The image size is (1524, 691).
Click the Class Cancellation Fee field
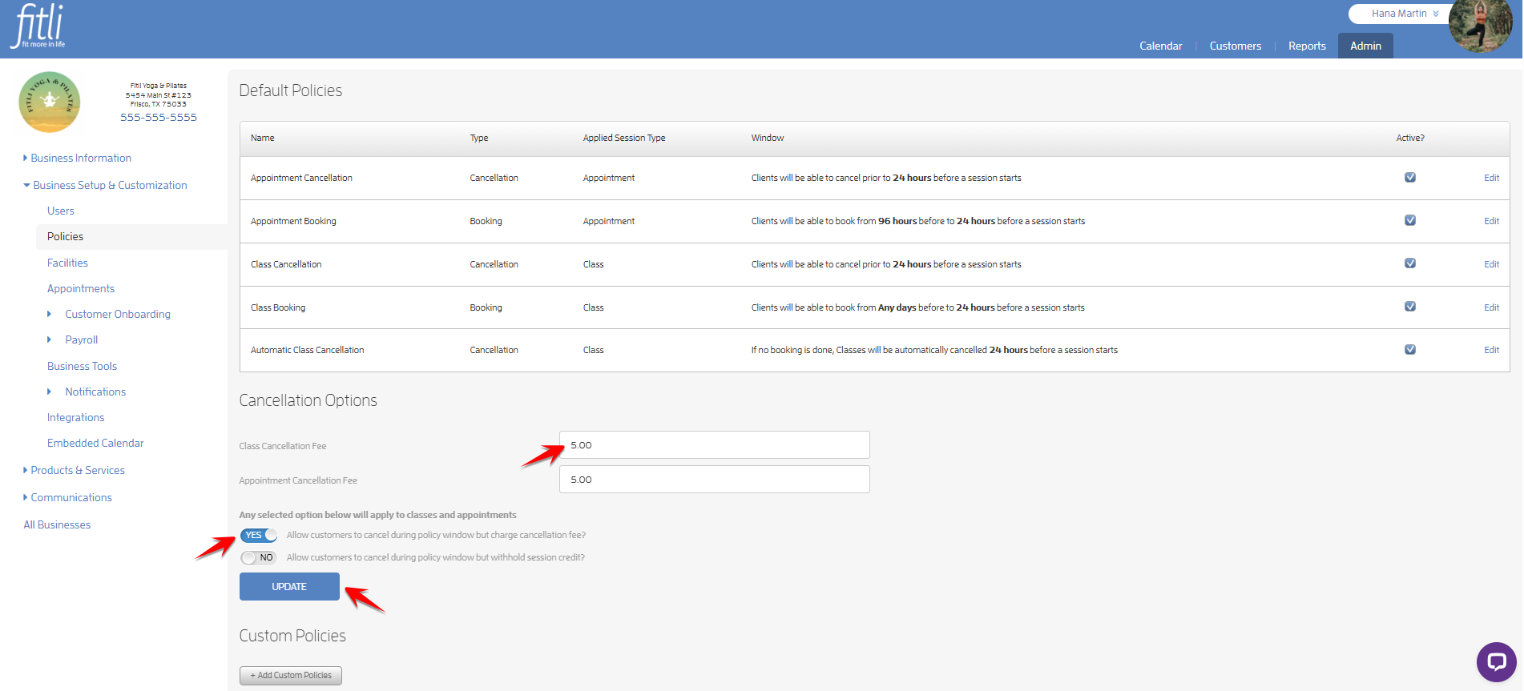point(714,445)
